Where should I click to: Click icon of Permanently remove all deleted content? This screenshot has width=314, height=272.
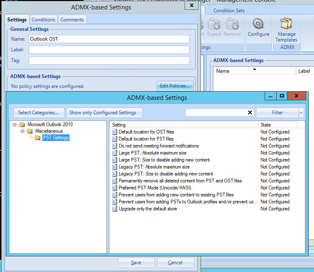pyautogui.click(x=115, y=181)
